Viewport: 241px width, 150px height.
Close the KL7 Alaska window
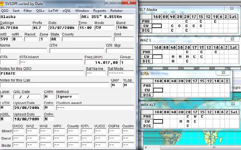pos(232,8)
